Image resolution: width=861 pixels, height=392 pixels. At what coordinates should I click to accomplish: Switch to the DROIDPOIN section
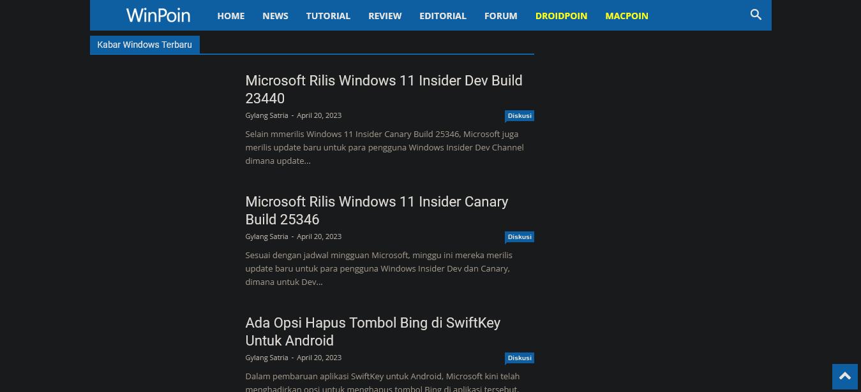click(x=561, y=15)
